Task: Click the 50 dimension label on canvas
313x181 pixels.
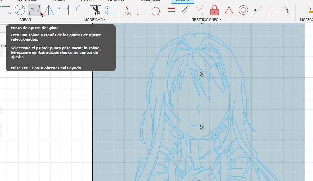Action: [202, 74]
